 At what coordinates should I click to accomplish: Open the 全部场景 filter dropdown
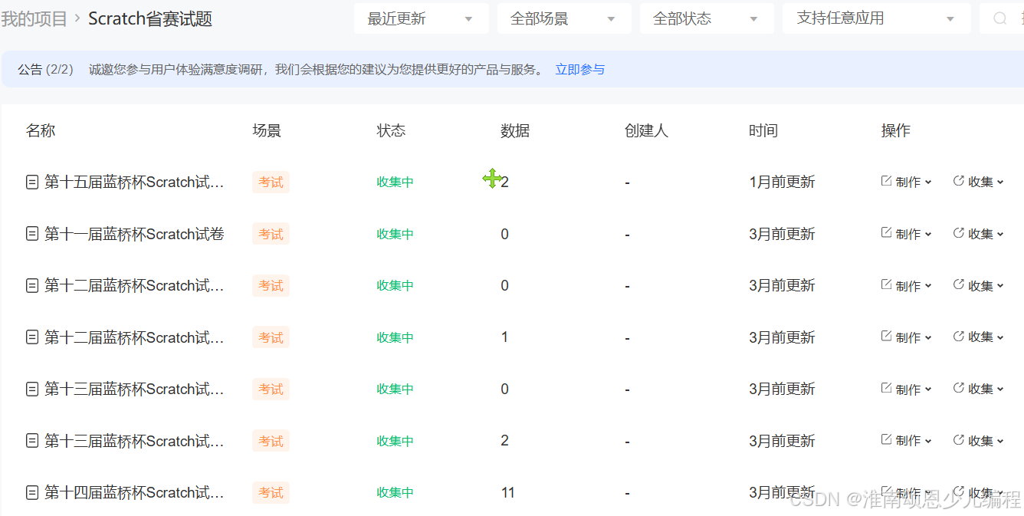[x=564, y=18]
